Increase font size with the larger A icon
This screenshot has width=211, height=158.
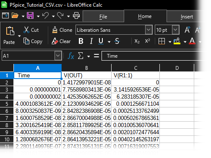188,30
